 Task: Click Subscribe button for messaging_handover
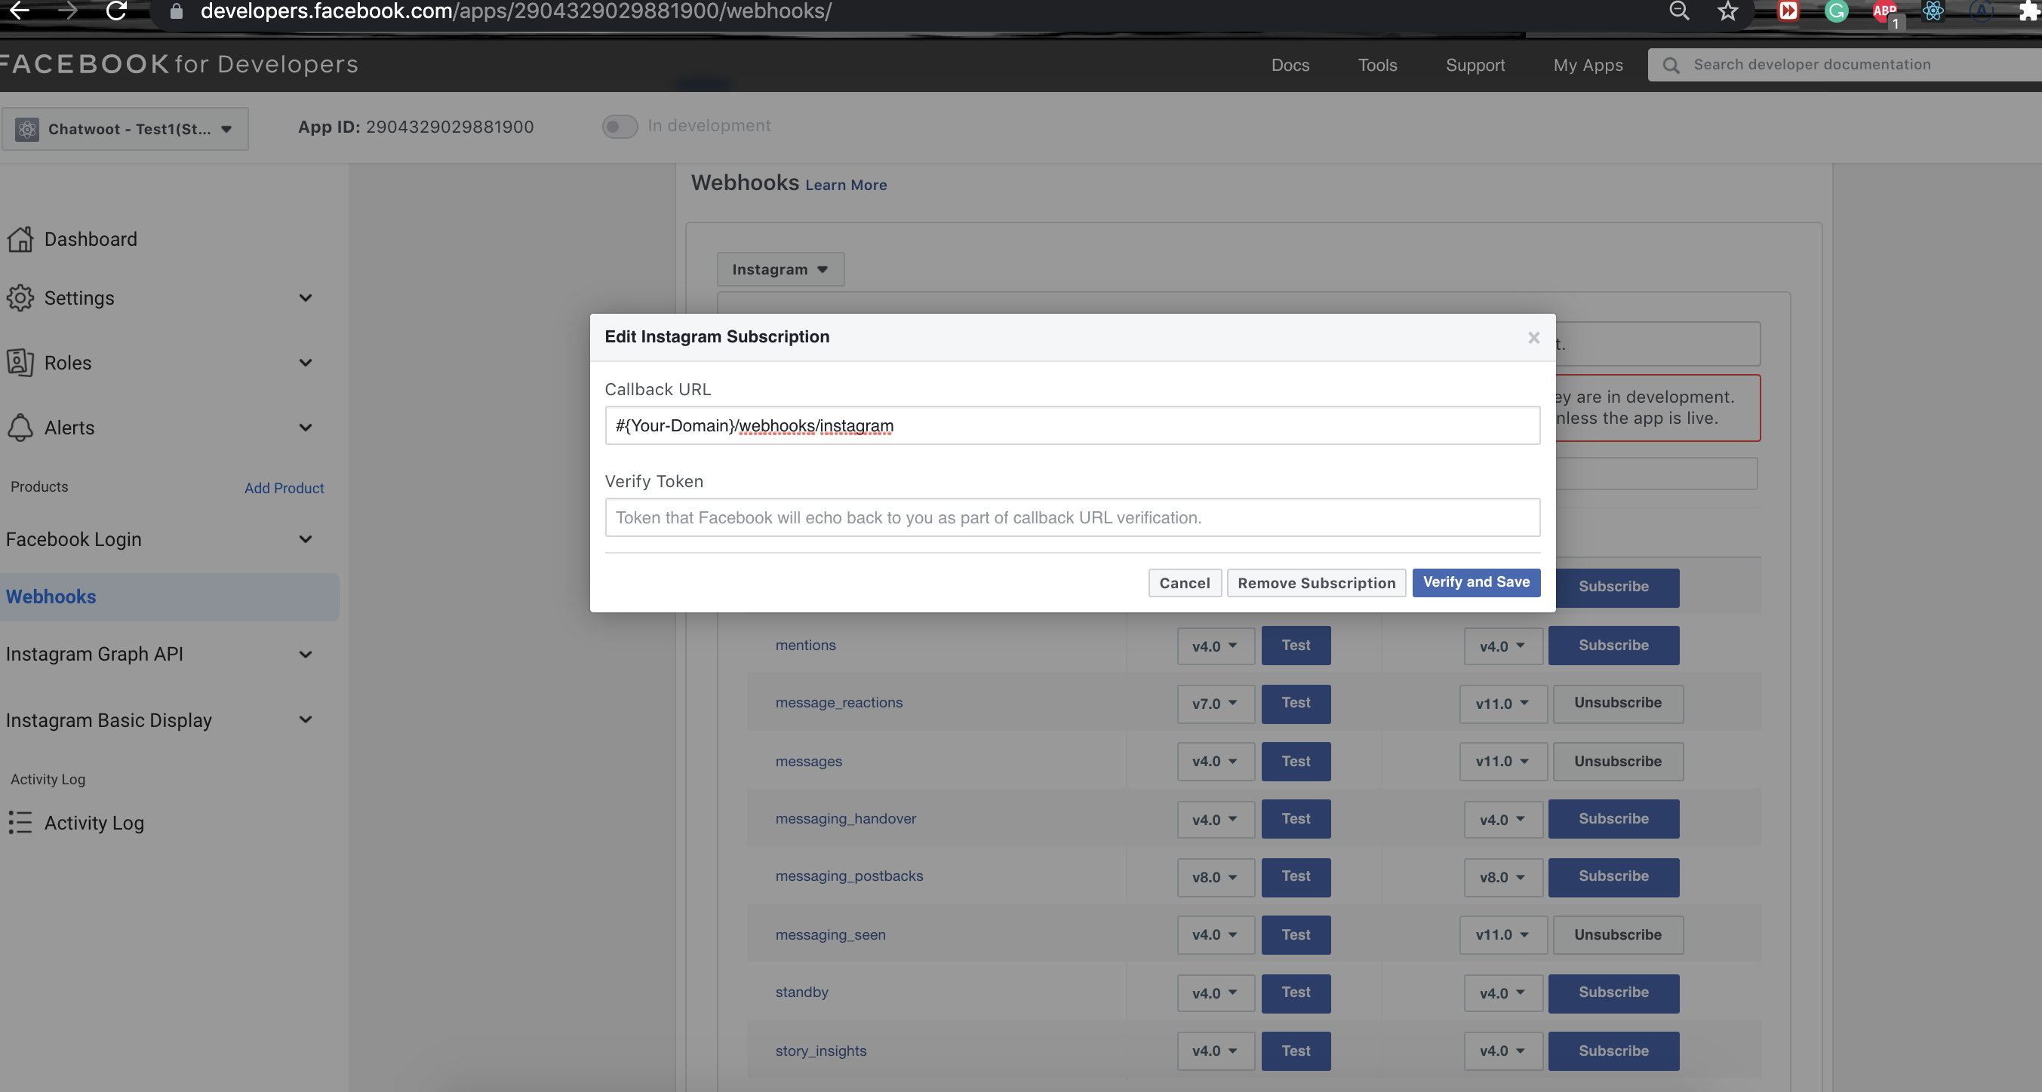tap(1614, 818)
